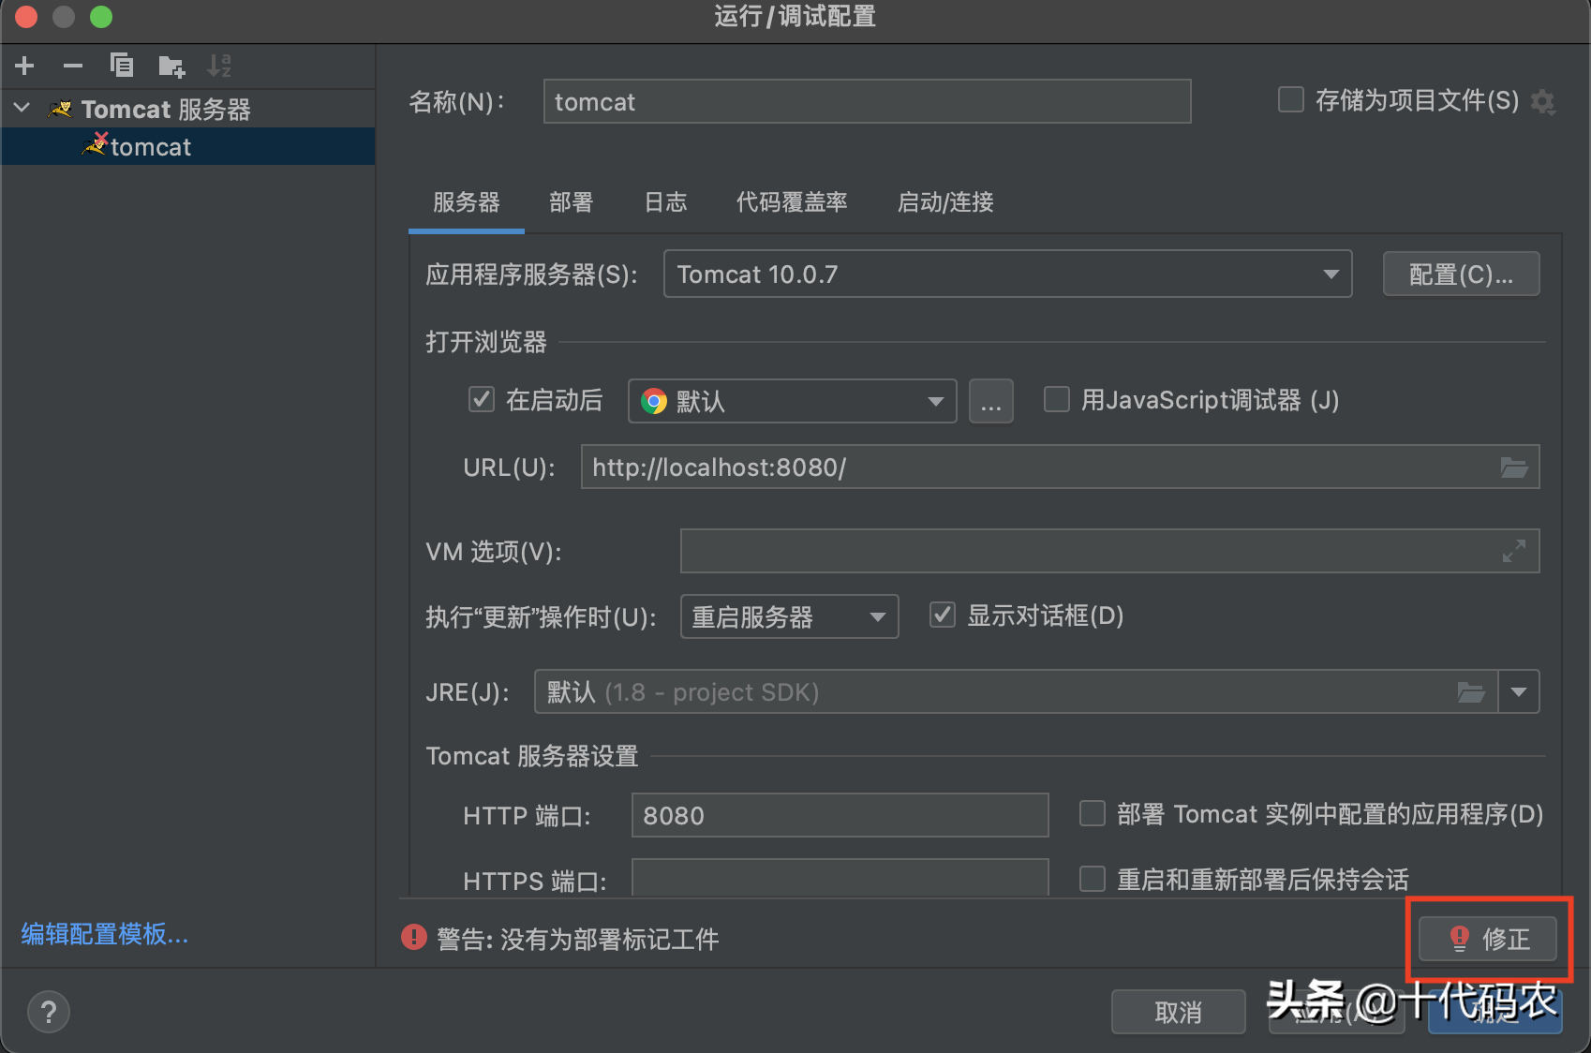Browse JRE folder icon

click(1471, 692)
